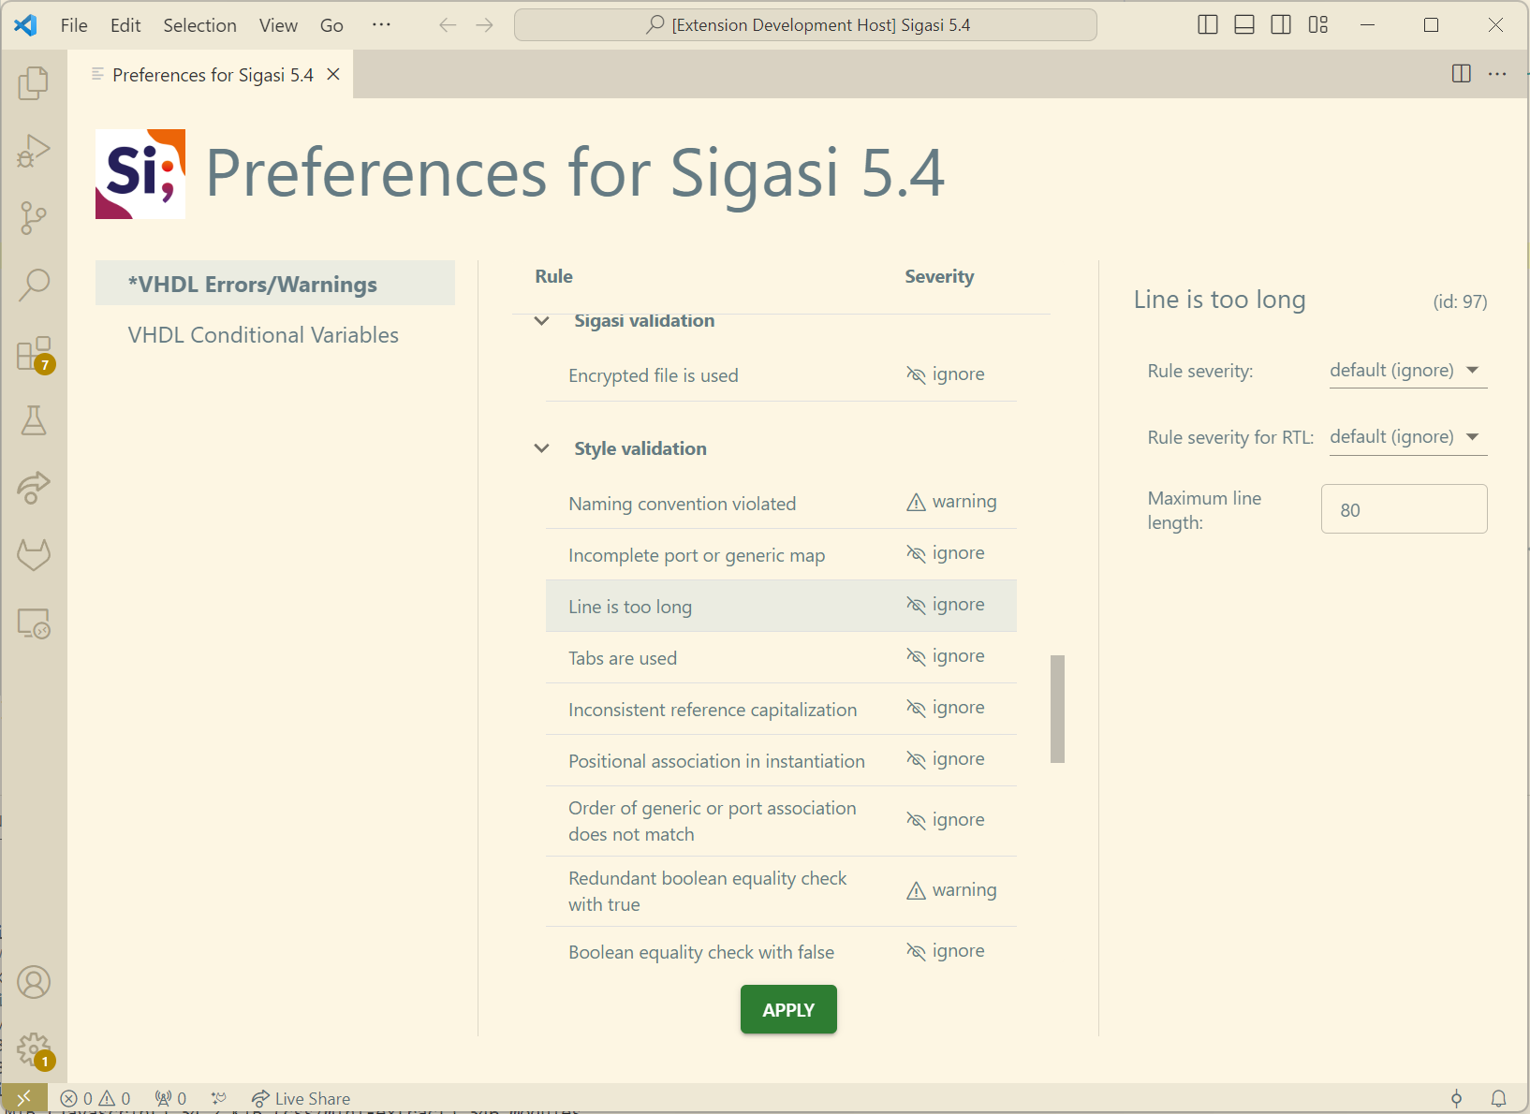This screenshot has width=1530, height=1114.
Task: Open Extensions view with badge 7
Action: [34, 354]
